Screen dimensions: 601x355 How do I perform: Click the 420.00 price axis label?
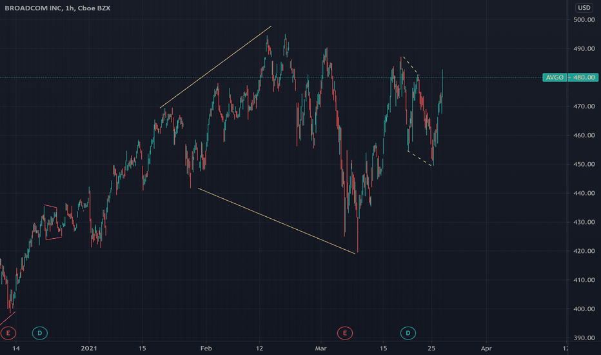pos(584,251)
